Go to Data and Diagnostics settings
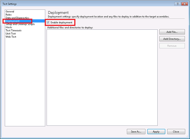Screen dimensions: 190x139 (17, 18)
